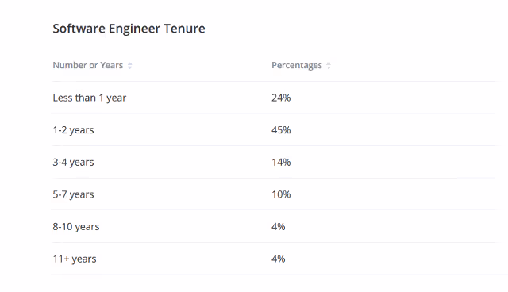Click the 24% percentage value
The image size is (508, 292).
tap(281, 98)
